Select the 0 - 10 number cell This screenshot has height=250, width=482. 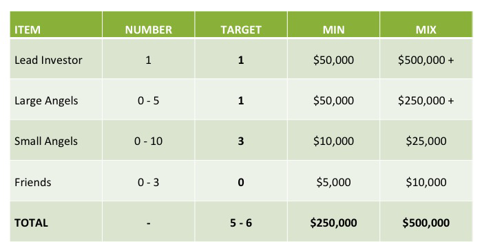tap(149, 141)
